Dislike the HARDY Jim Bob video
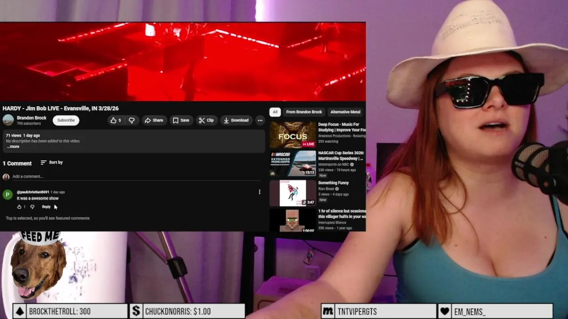The width and height of the screenshot is (568, 319). coord(131,120)
